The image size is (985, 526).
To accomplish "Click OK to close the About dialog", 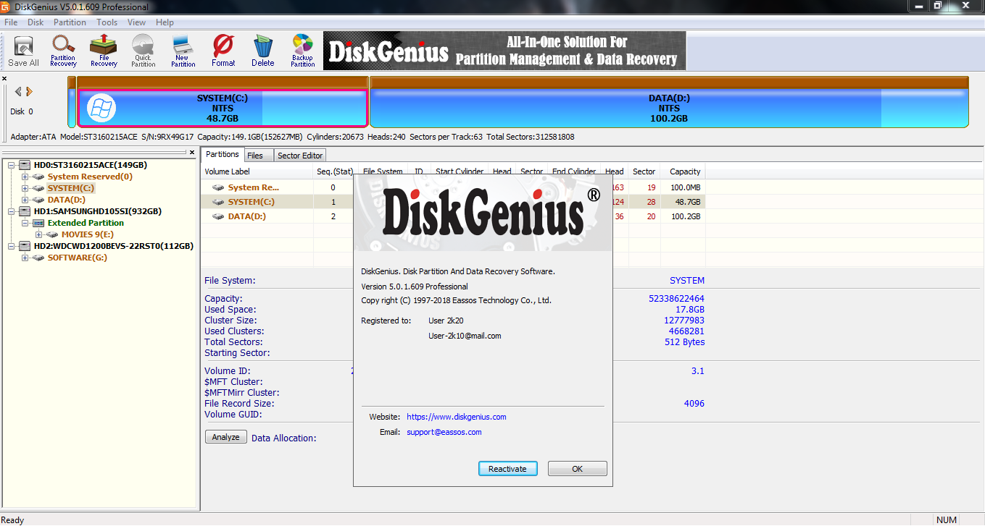I will (577, 469).
